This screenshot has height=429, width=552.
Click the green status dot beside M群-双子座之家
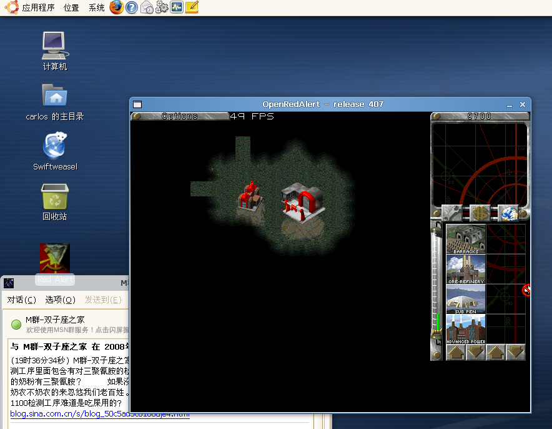pyautogui.click(x=16, y=325)
